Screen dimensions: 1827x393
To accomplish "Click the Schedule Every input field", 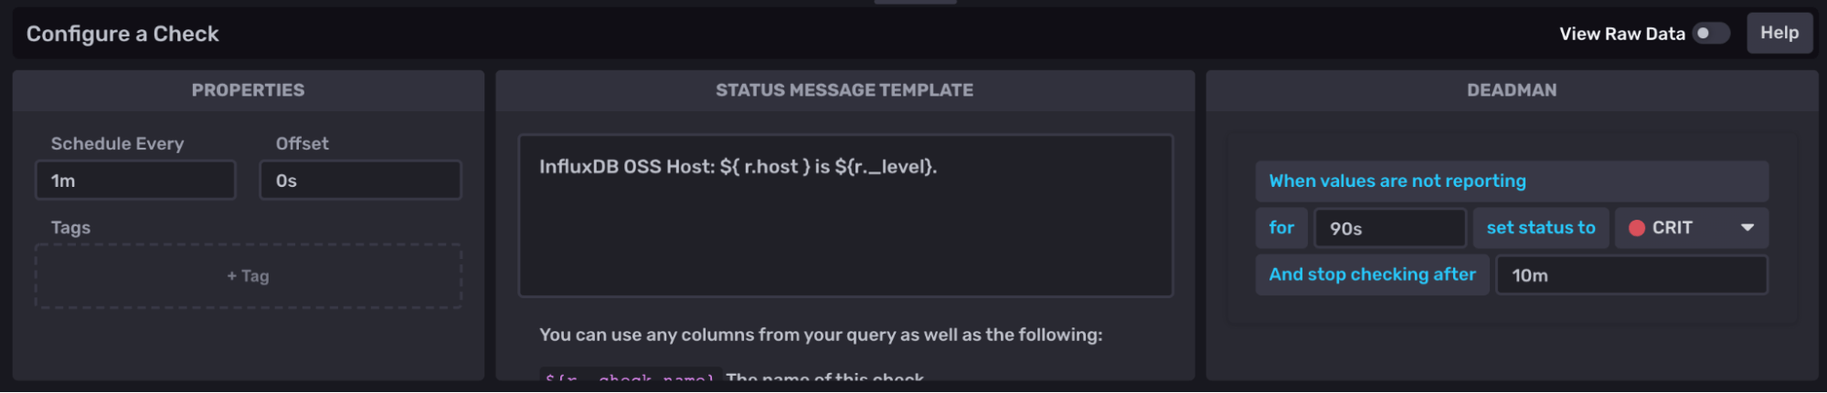I will point(135,181).
